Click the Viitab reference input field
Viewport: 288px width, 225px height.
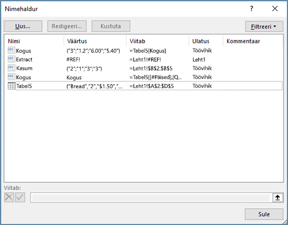151,198
